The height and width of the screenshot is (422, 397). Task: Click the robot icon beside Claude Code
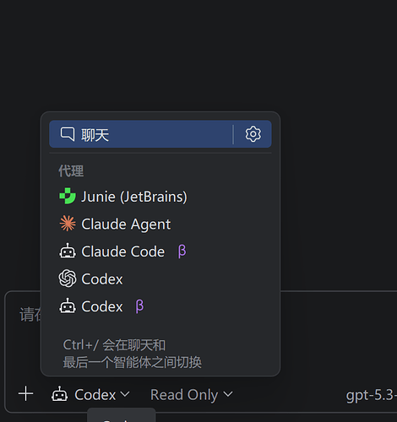click(68, 251)
